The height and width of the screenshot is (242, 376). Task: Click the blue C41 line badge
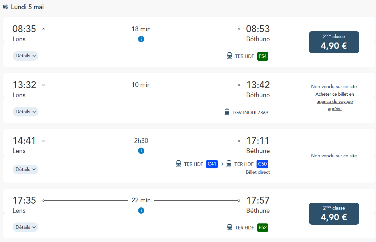pyautogui.click(x=212, y=164)
